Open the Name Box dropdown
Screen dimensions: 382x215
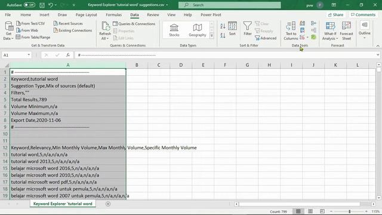(29, 55)
